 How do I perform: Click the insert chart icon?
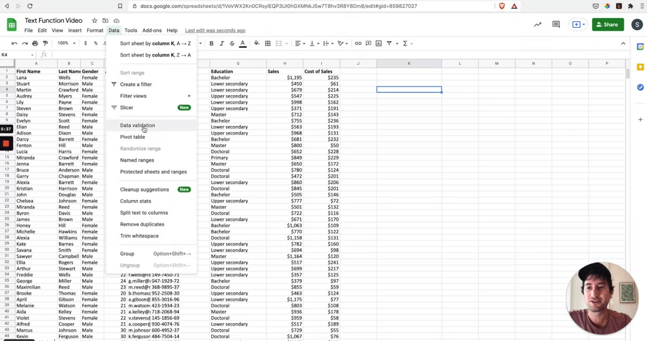pos(378,43)
